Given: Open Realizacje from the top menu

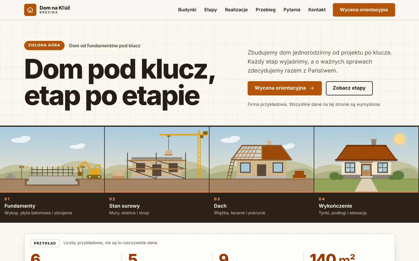Looking at the screenshot, I should pyautogui.click(x=236, y=10).
